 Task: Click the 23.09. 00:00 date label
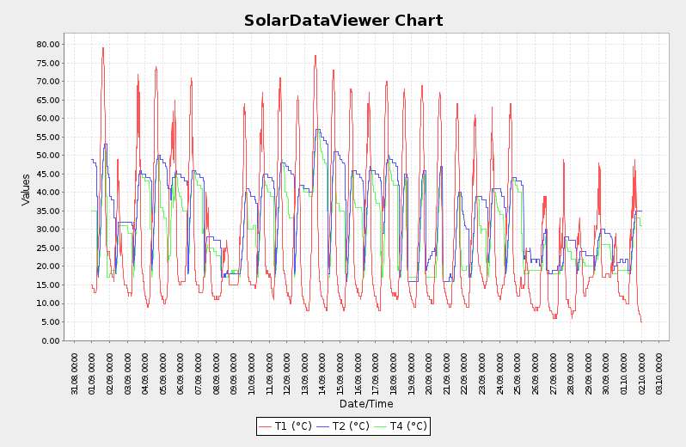click(481, 374)
